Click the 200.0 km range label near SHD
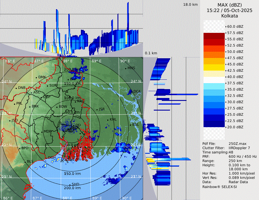 [x=72, y=188]
